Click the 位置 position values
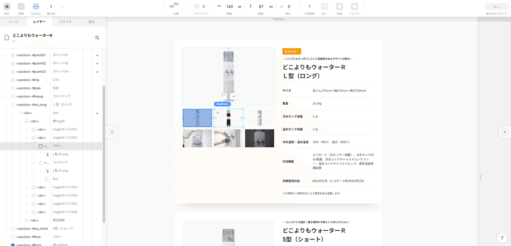This screenshot has width=511, height=246. 174,6
